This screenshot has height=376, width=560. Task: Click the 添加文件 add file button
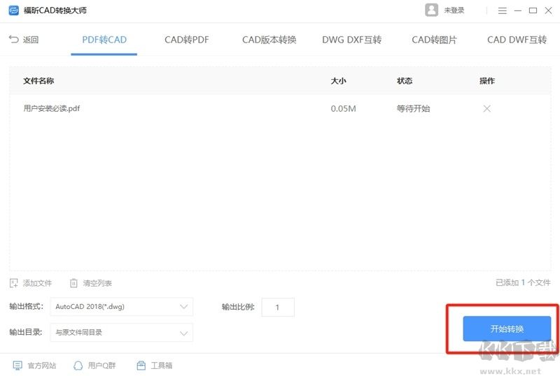tap(31, 283)
